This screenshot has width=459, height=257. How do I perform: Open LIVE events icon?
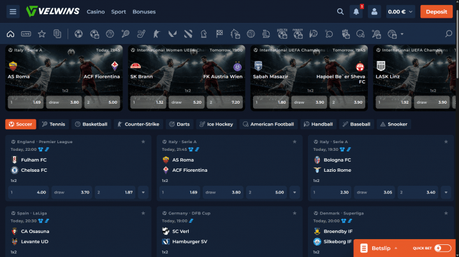pyautogui.click(x=26, y=34)
